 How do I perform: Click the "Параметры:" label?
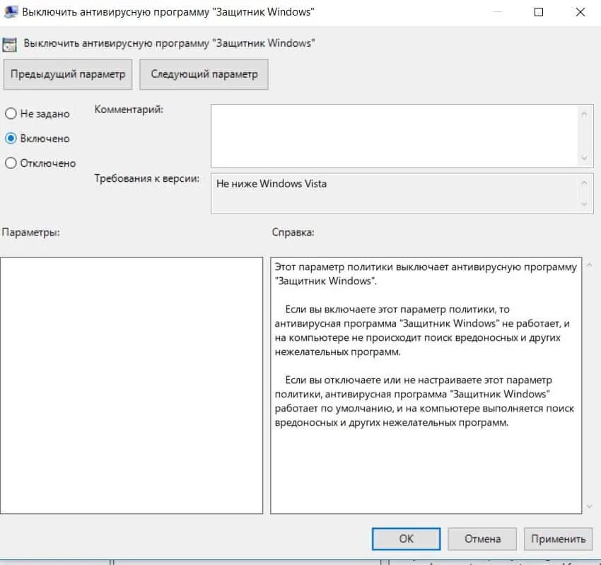pyautogui.click(x=31, y=232)
